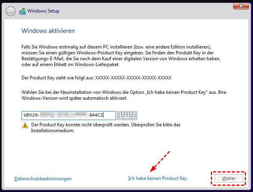The height and width of the screenshot is (192, 253).
Task: Click the Weiter button
Action: point(229,178)
